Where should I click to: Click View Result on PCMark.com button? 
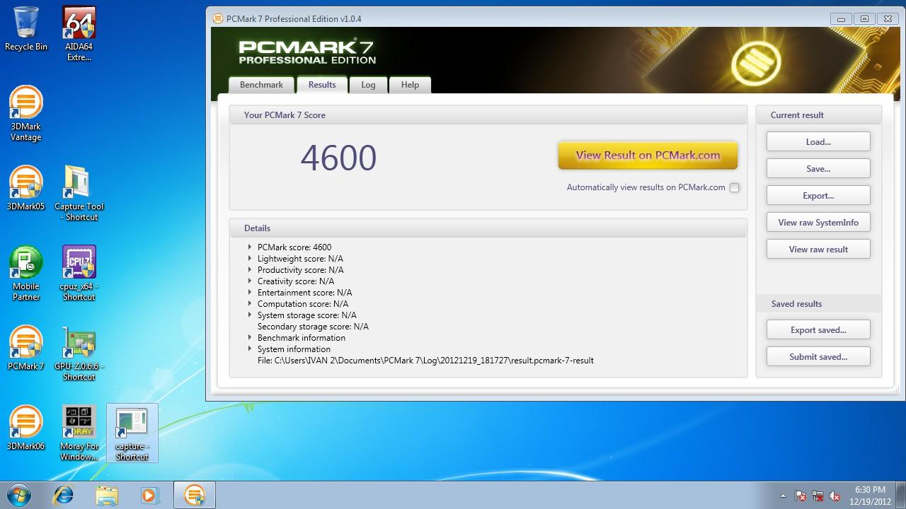click(648, 156)
